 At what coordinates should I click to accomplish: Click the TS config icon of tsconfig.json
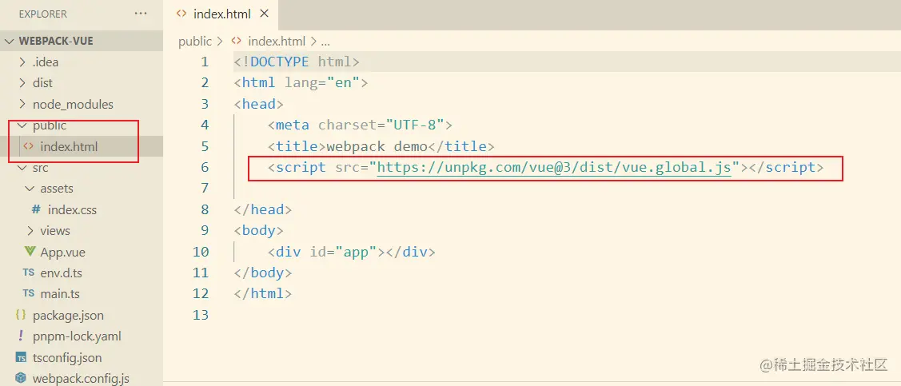pos(22,357)
